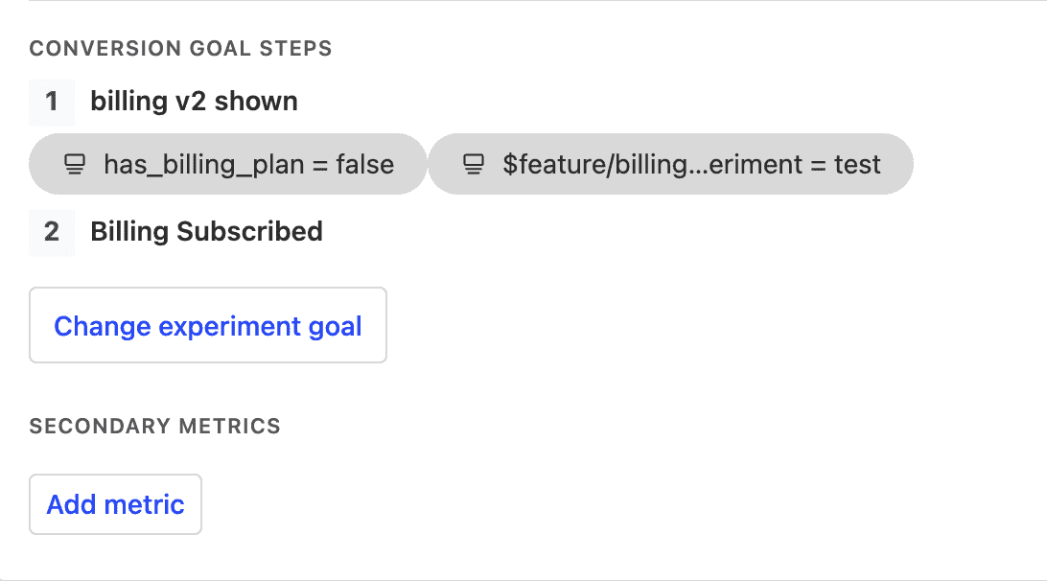The height and width of the screenshot is (581, 1047).
Task: Click the Change experiment goal button
Action: tap(208, 326)
